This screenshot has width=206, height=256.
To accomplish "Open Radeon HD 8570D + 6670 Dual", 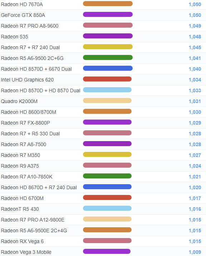I will click(36, 69).
